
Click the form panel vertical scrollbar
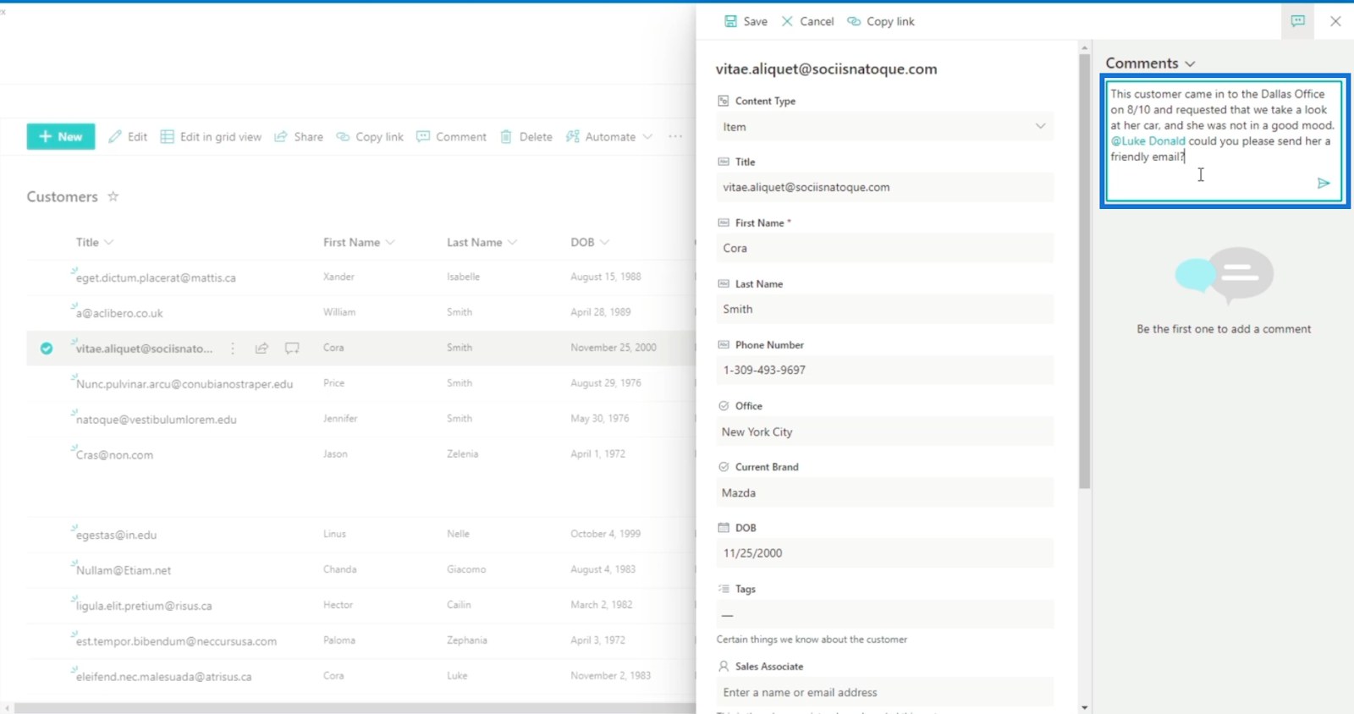(x=1084, y=271)
